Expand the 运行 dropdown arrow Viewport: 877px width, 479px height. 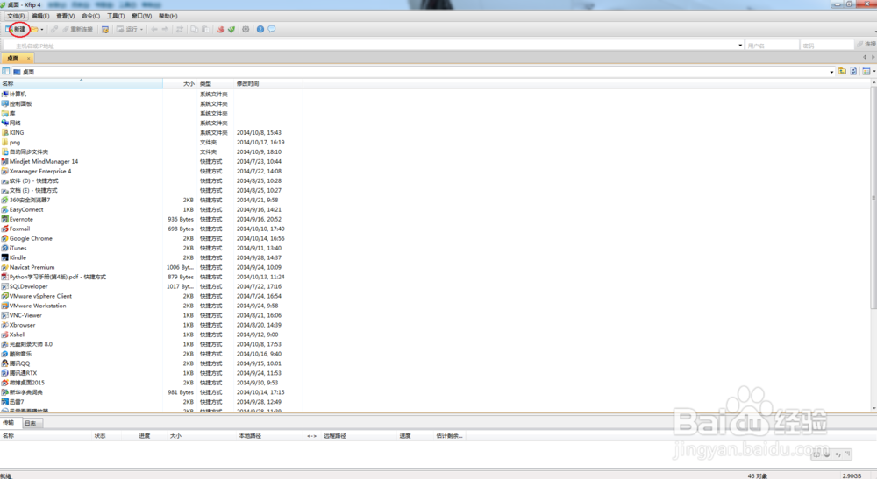[141, 30]
